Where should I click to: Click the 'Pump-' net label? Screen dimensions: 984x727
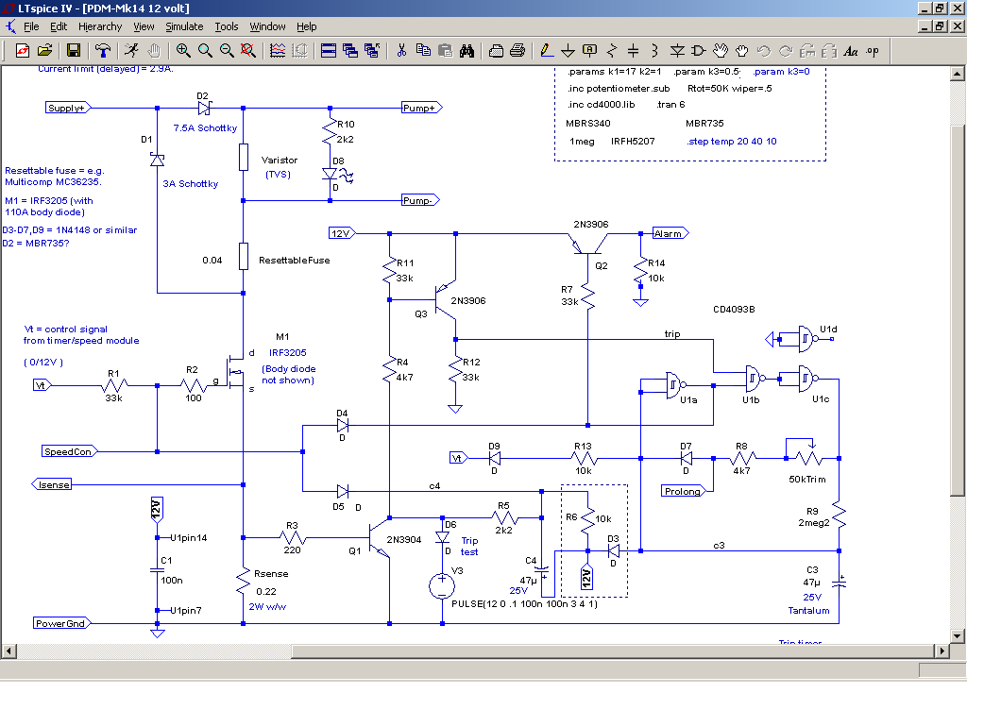click(x=420, y=201)
